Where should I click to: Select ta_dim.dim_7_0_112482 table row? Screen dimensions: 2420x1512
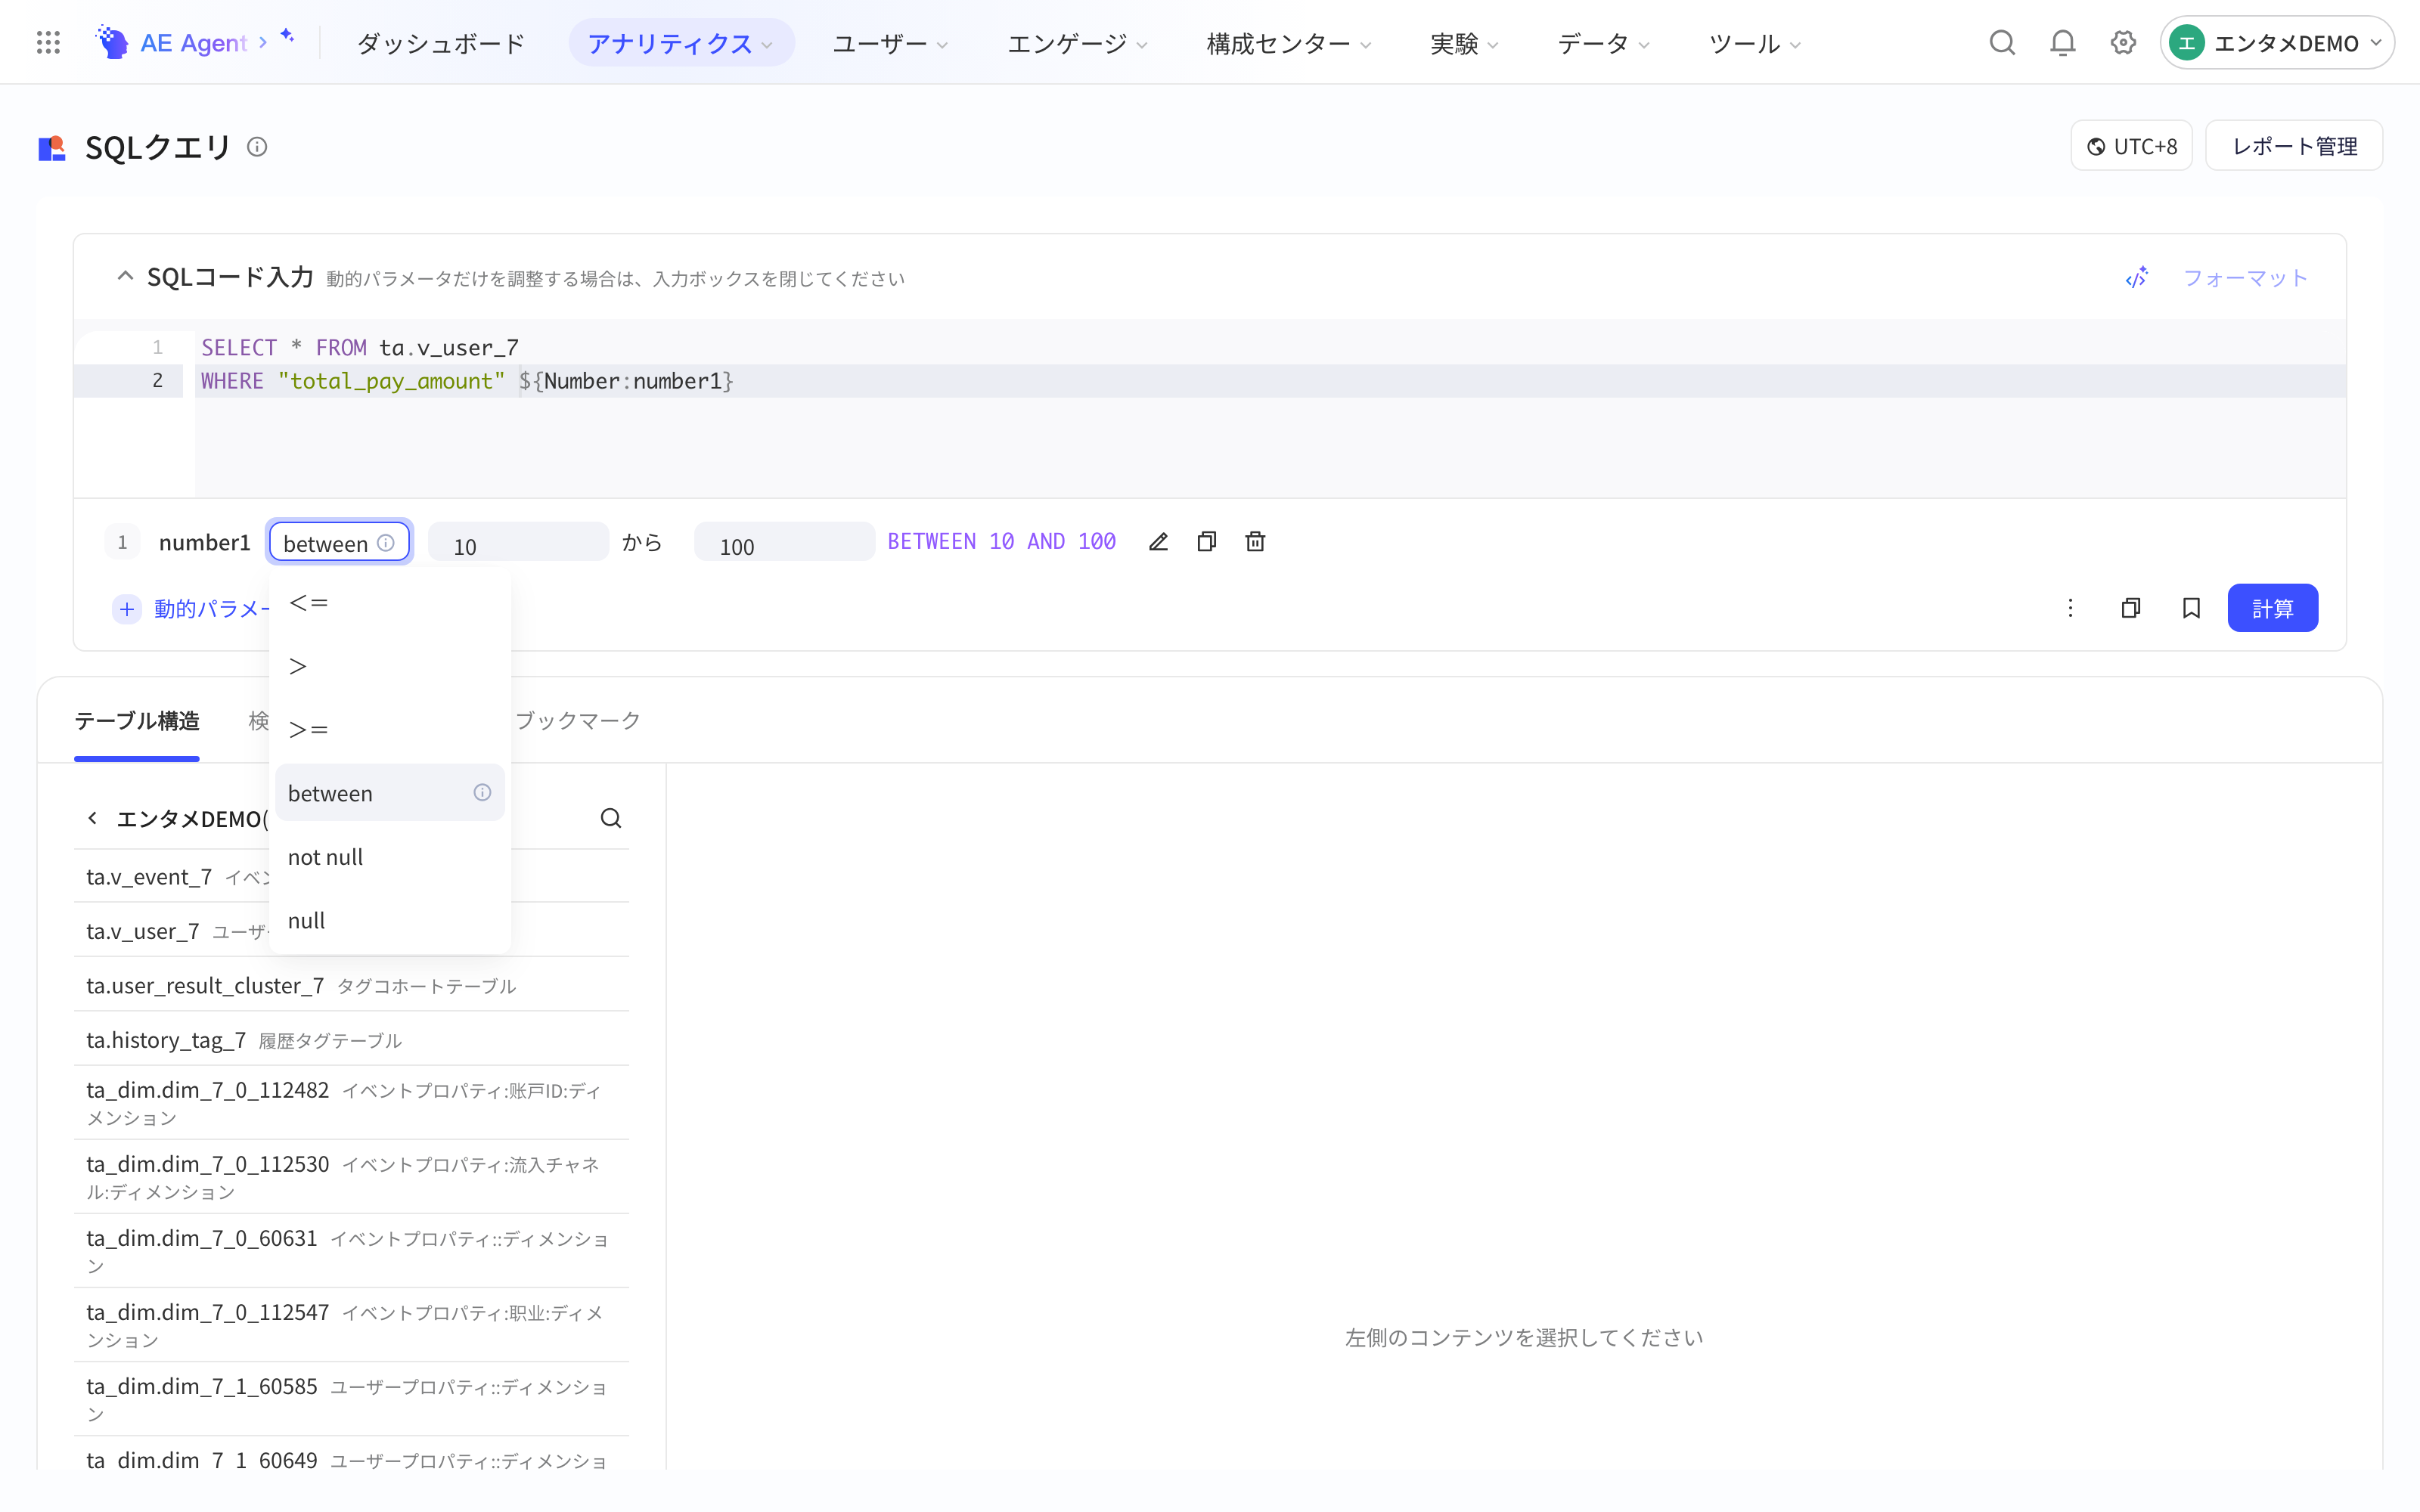(x=351, y=1103)
